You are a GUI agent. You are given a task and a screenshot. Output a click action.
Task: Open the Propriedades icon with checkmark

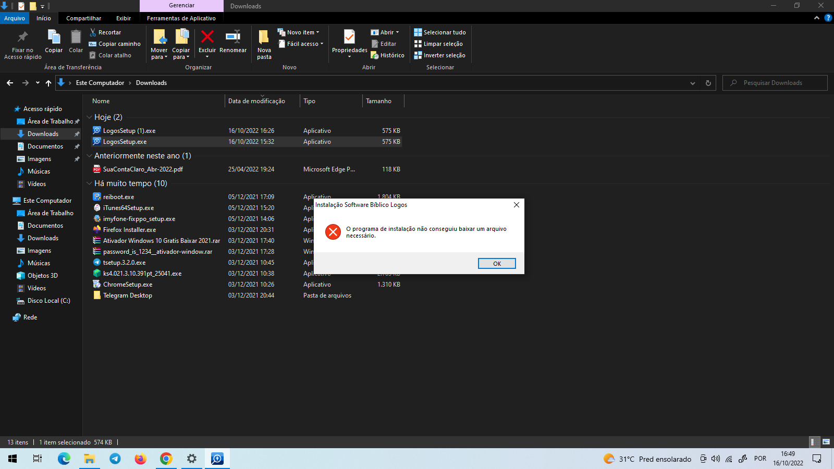pyautogui.click(x=349, y=36)
